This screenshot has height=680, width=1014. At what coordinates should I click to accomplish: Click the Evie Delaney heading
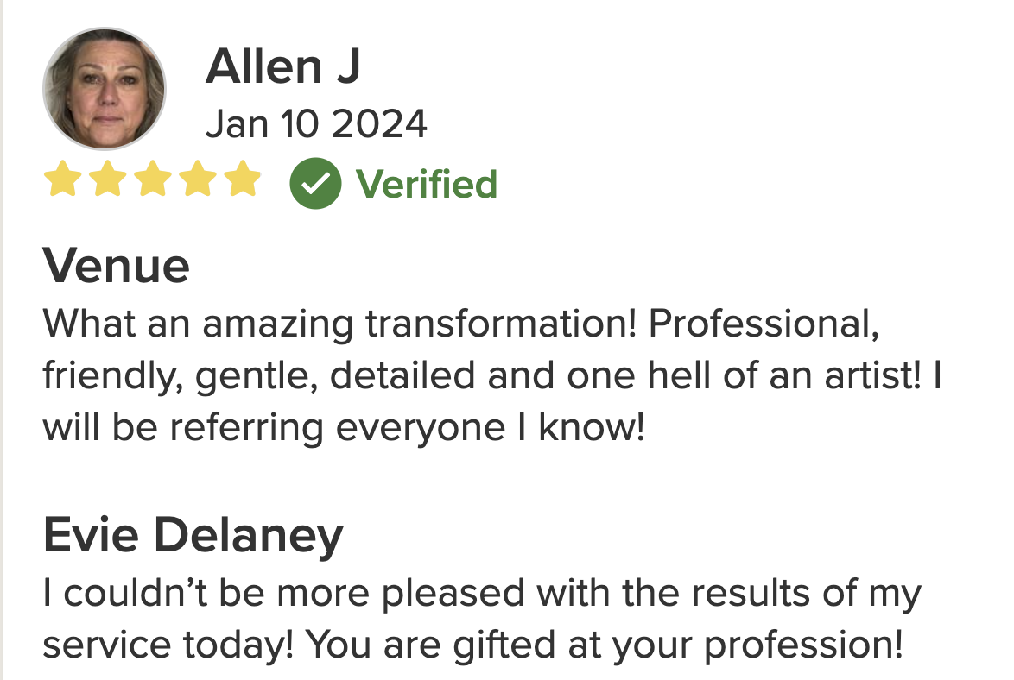[x=193, y=536]
